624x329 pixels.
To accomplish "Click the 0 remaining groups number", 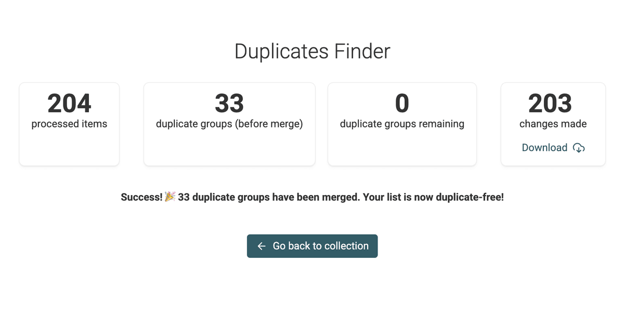I will pyautogui.click(x=402, y=103).
